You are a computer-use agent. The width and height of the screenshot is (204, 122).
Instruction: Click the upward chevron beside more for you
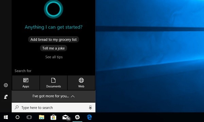(73, 96)
